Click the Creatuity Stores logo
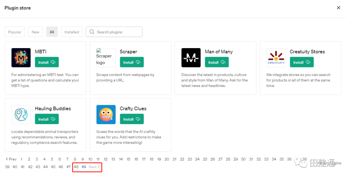 pyautogui.click(x=276, y=58)
